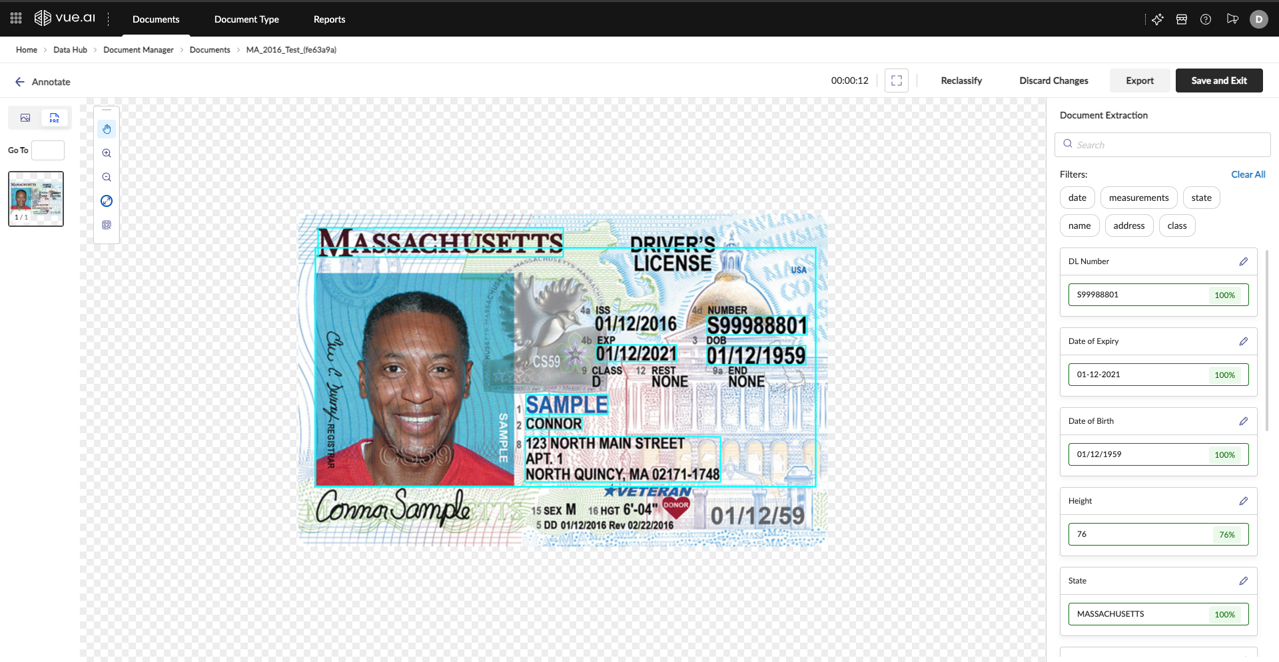Switch to PRE document view mode

coord(54,118)
